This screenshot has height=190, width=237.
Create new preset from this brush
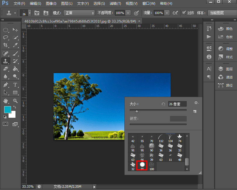coord(195,111)
